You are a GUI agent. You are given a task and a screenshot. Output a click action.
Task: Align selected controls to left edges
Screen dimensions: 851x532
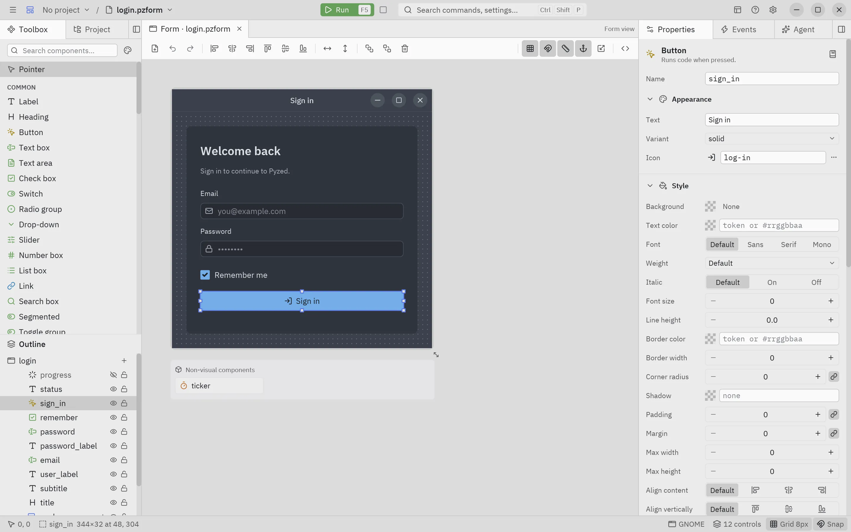tap(214, 48)
